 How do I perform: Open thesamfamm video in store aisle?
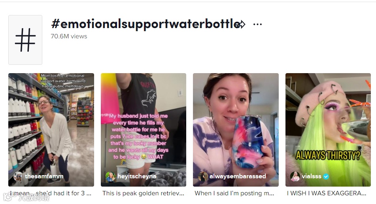click(x=51, y=130)
